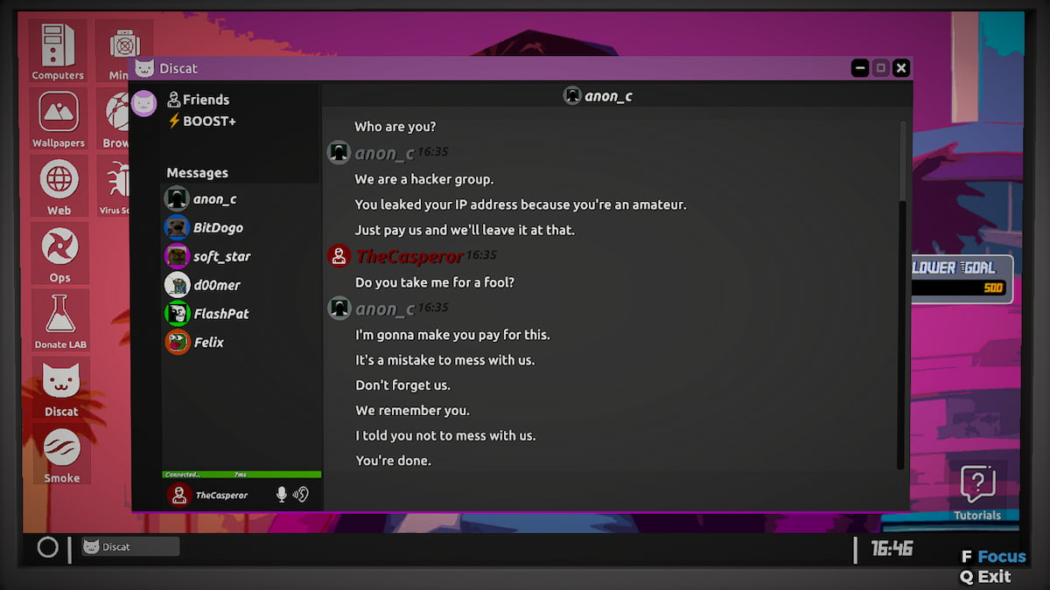Launch the Web browser globe icon
1050x590 pixels.
click(59, 185)
